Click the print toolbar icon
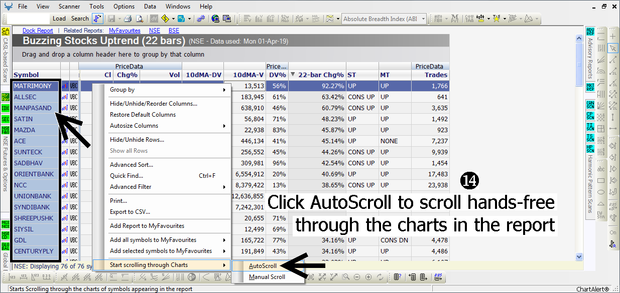Viewport: 620px width, 293px height. pyautogui.click(x=128, y=19)
